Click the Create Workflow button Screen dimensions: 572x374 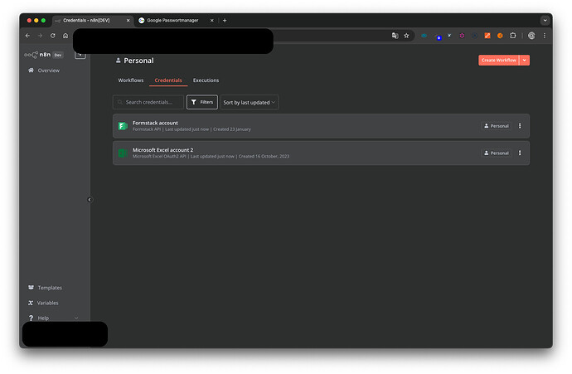[x=498, y=61]
